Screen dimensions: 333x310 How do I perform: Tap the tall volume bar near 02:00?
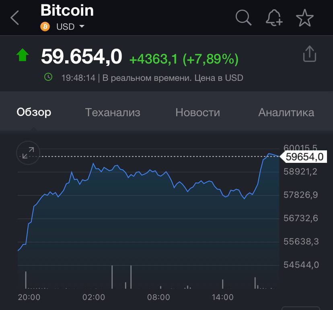click(112, 277)
